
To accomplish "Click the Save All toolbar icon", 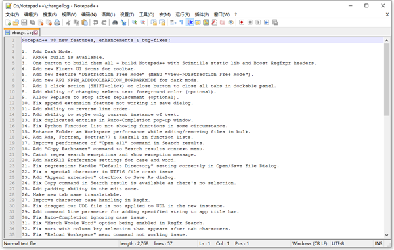I will 32,22.
